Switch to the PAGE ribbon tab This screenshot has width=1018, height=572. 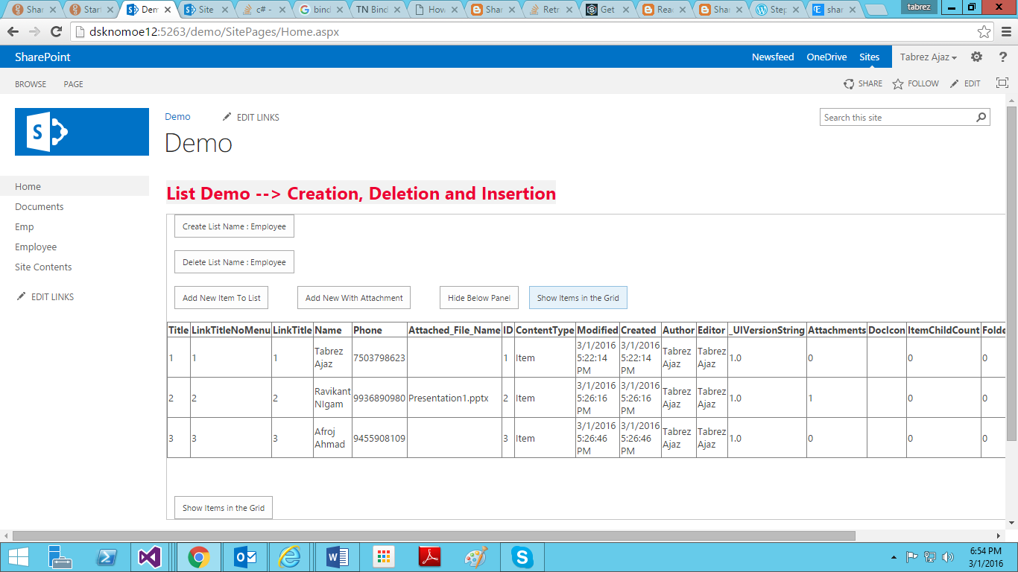point(73,83)
